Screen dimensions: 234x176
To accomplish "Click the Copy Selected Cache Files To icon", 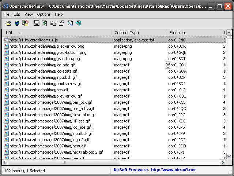I will (x=26, y=23).
